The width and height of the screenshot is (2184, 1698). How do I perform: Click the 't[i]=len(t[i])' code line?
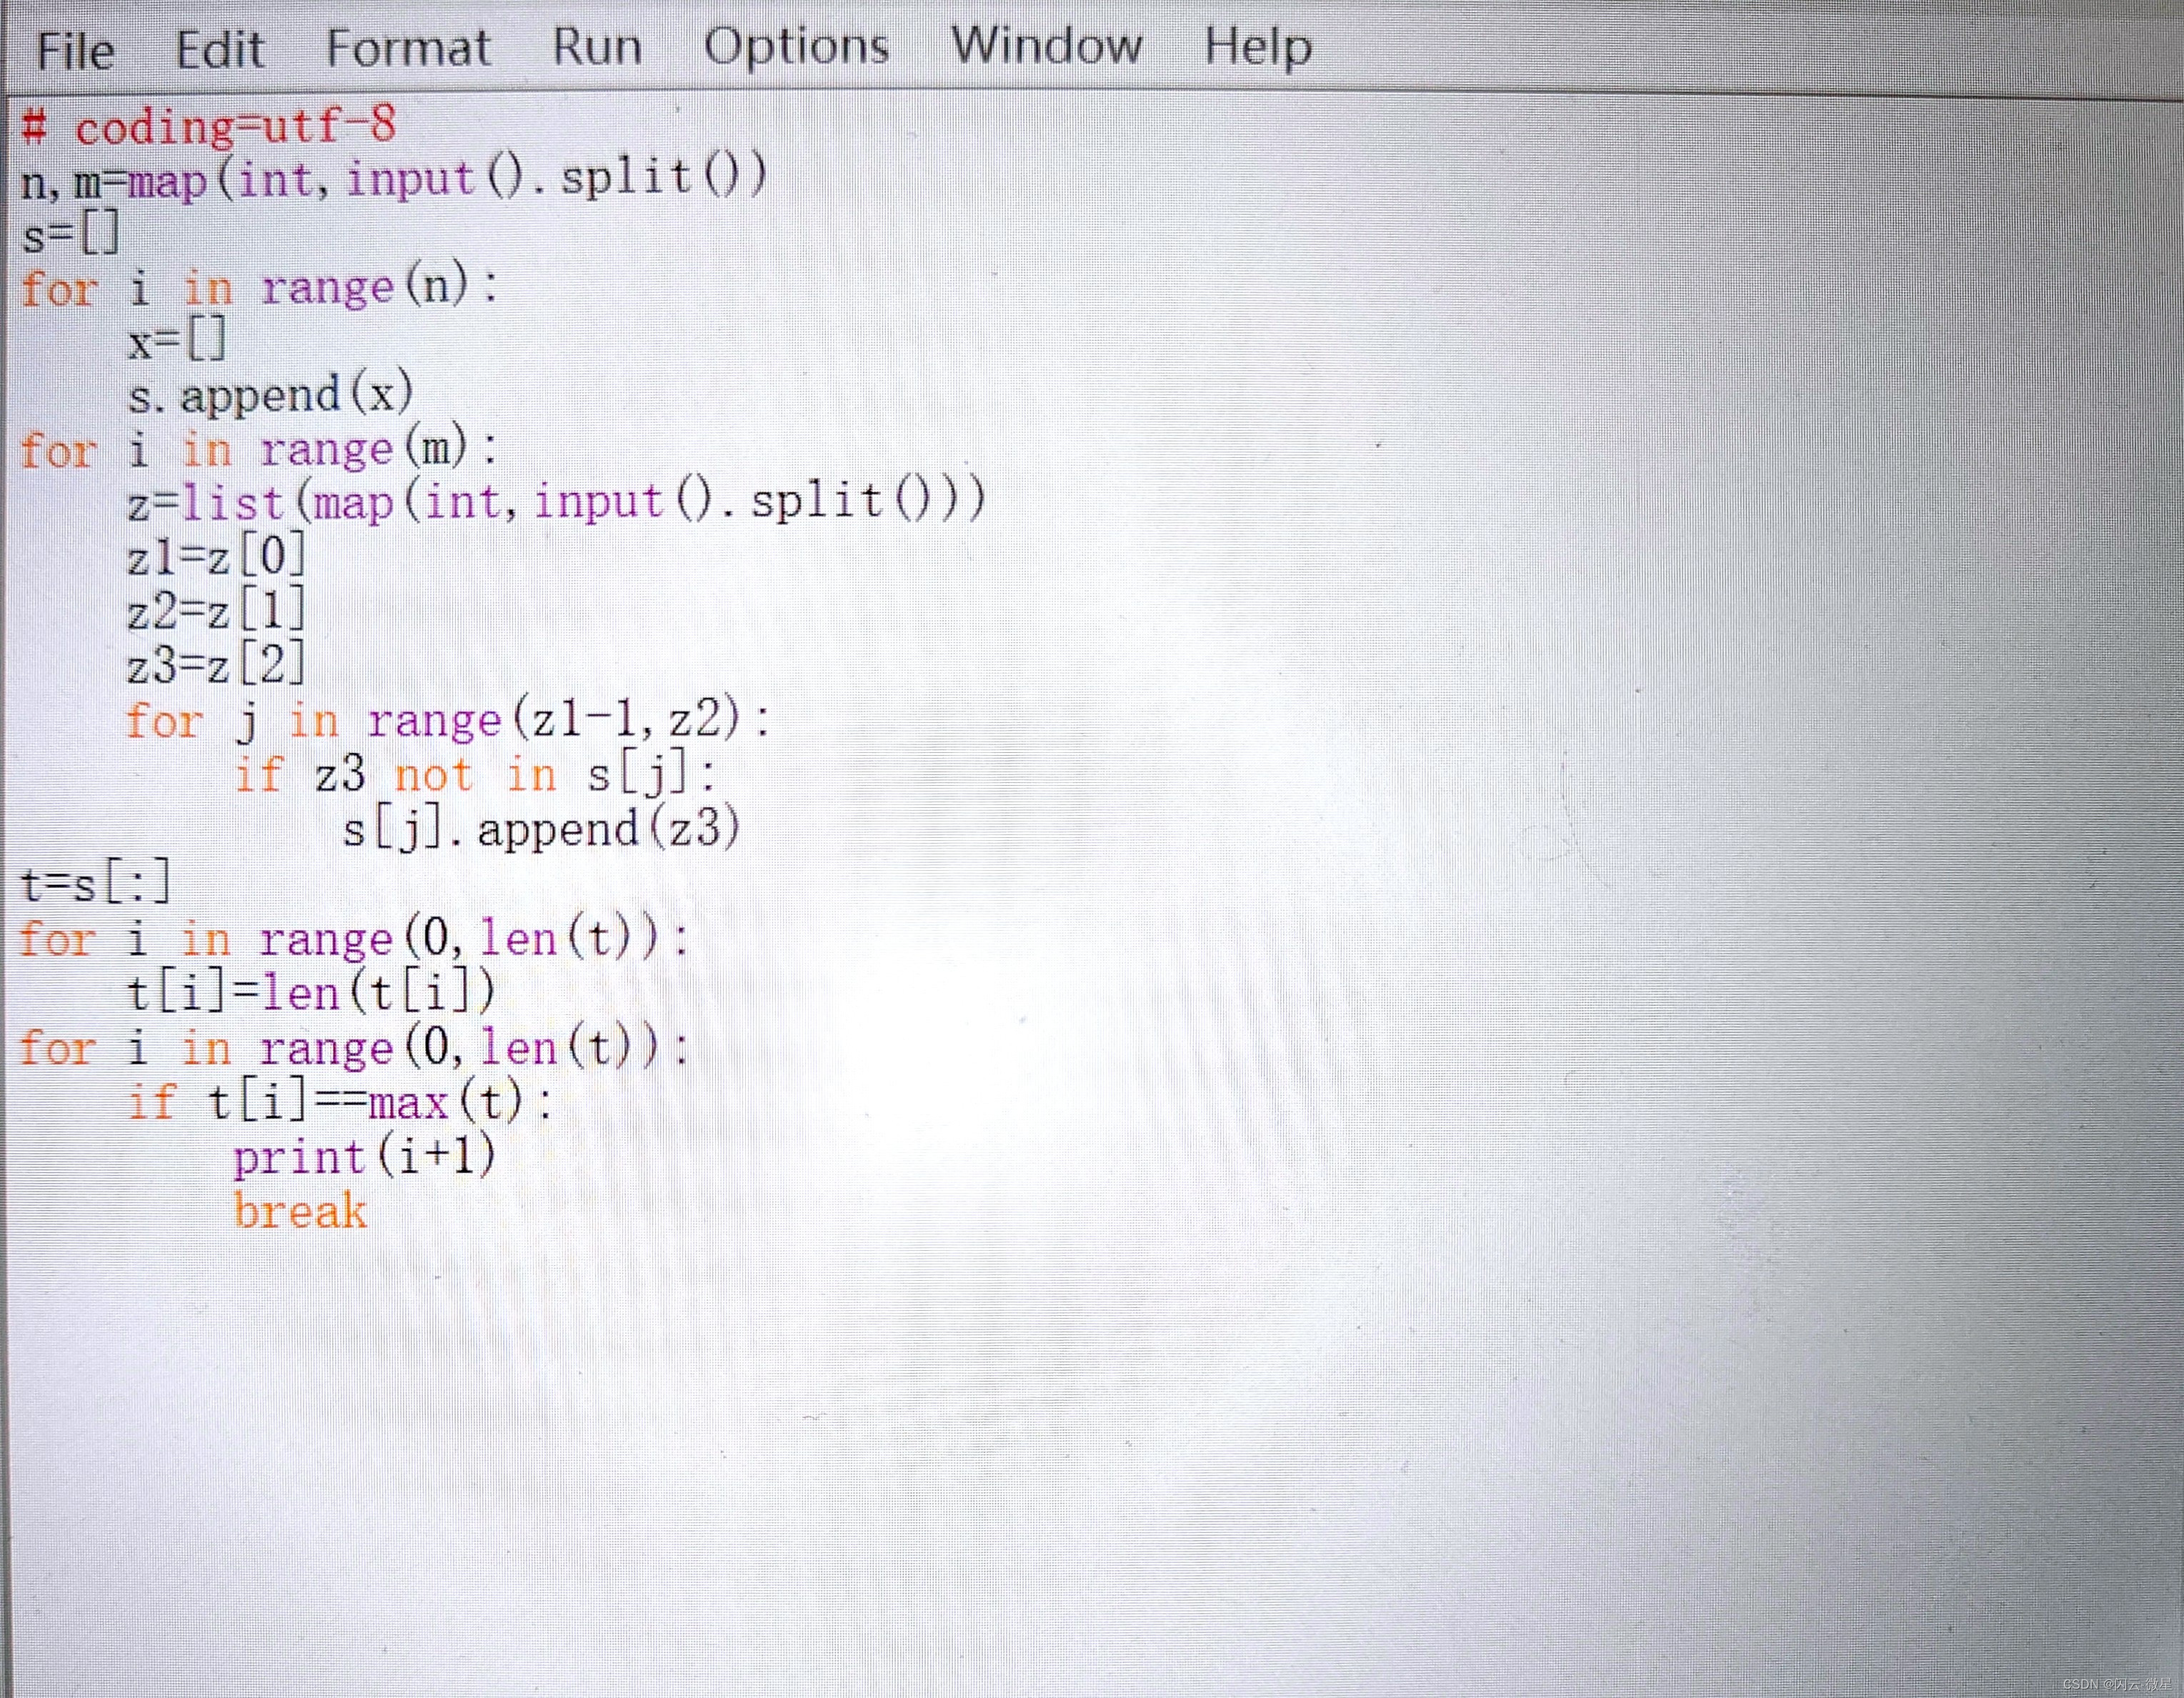point(311,993)
